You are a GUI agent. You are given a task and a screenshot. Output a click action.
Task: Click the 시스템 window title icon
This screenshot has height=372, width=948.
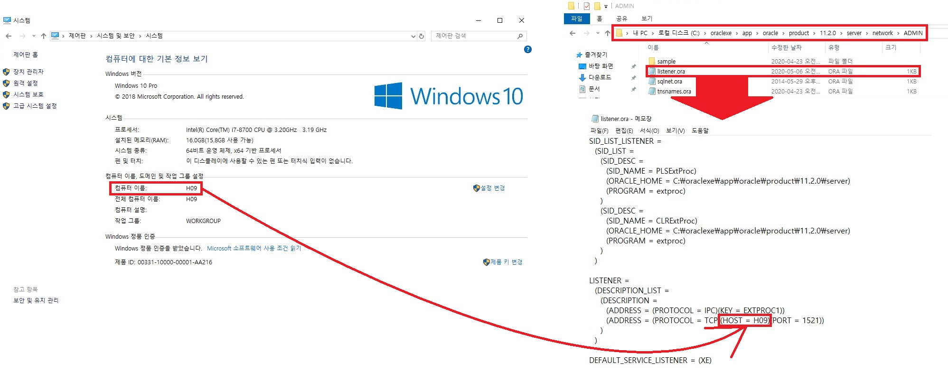coord(7,20)
